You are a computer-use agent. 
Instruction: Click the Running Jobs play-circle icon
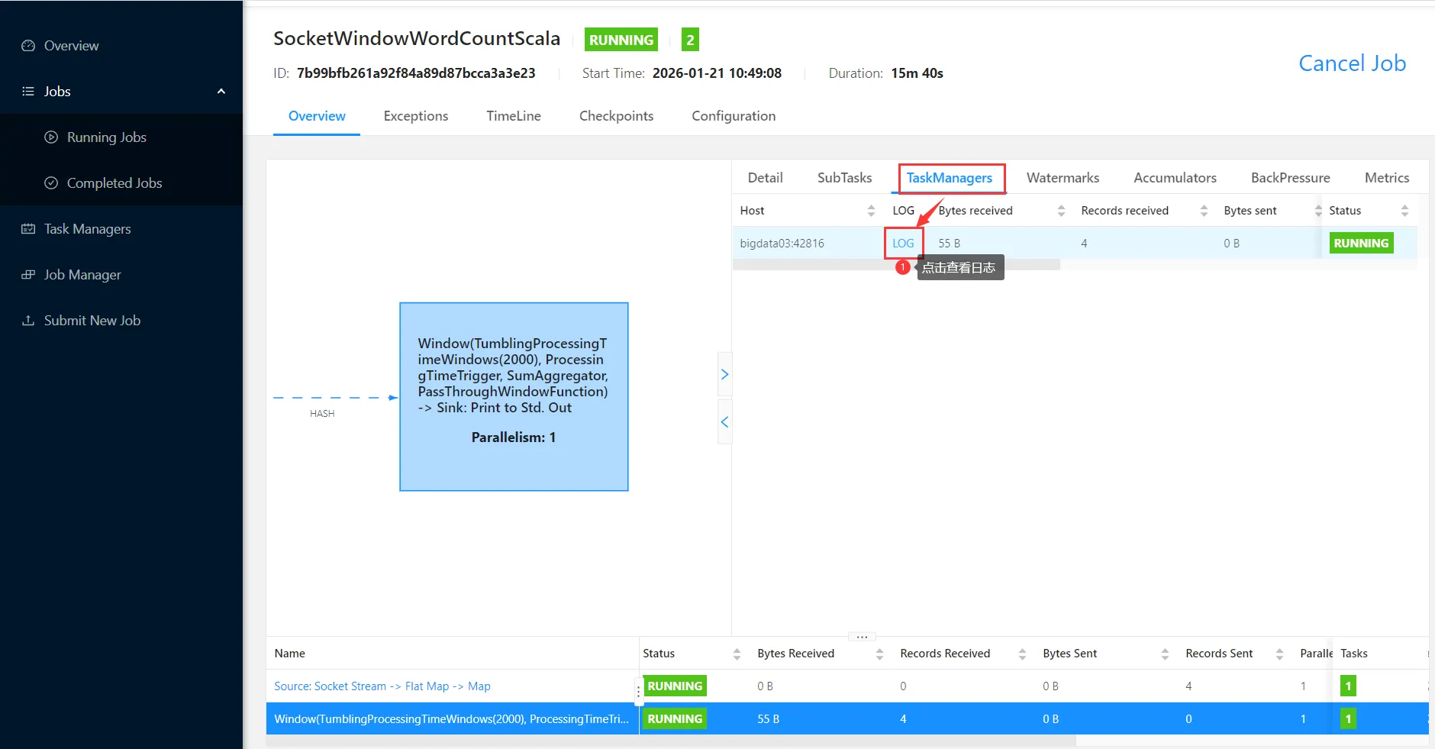point(51,137)
